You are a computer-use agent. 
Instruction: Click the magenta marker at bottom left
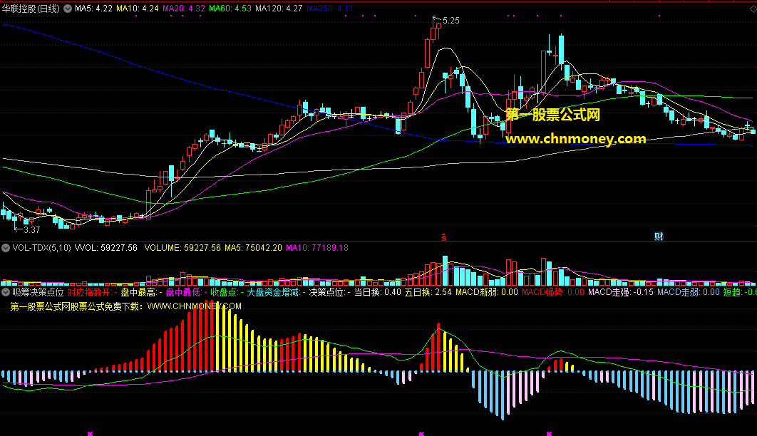(x=90, y=434)
